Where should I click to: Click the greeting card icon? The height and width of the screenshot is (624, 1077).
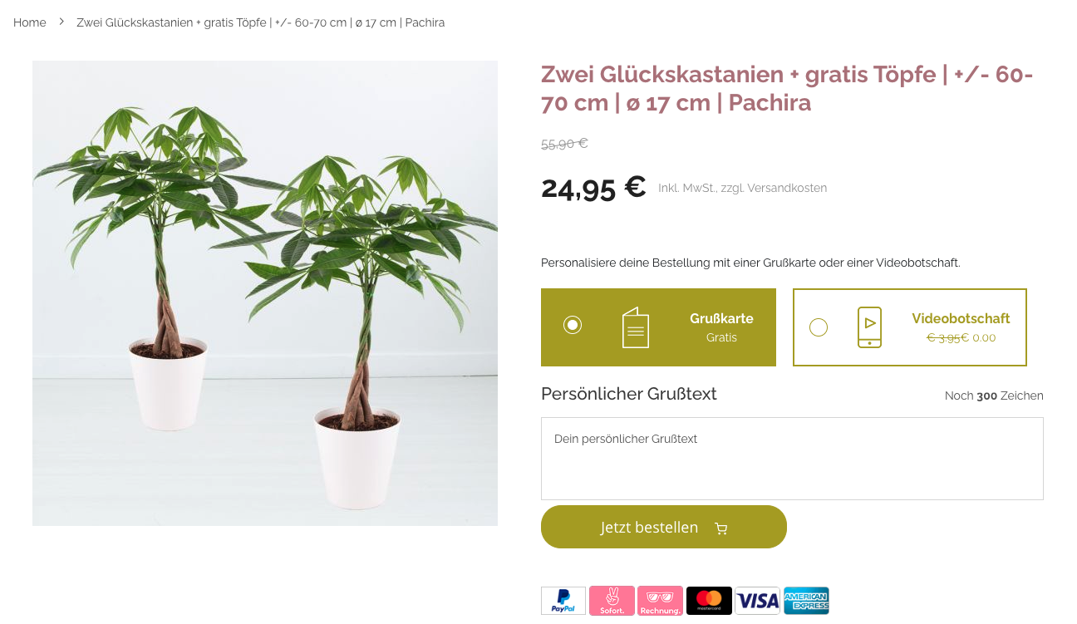pos(636,327)
